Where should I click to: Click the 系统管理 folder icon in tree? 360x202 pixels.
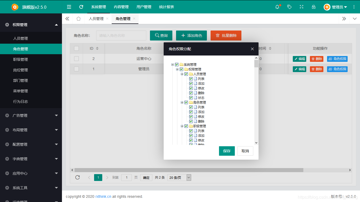pyautogui.click(x=181, y=65)
